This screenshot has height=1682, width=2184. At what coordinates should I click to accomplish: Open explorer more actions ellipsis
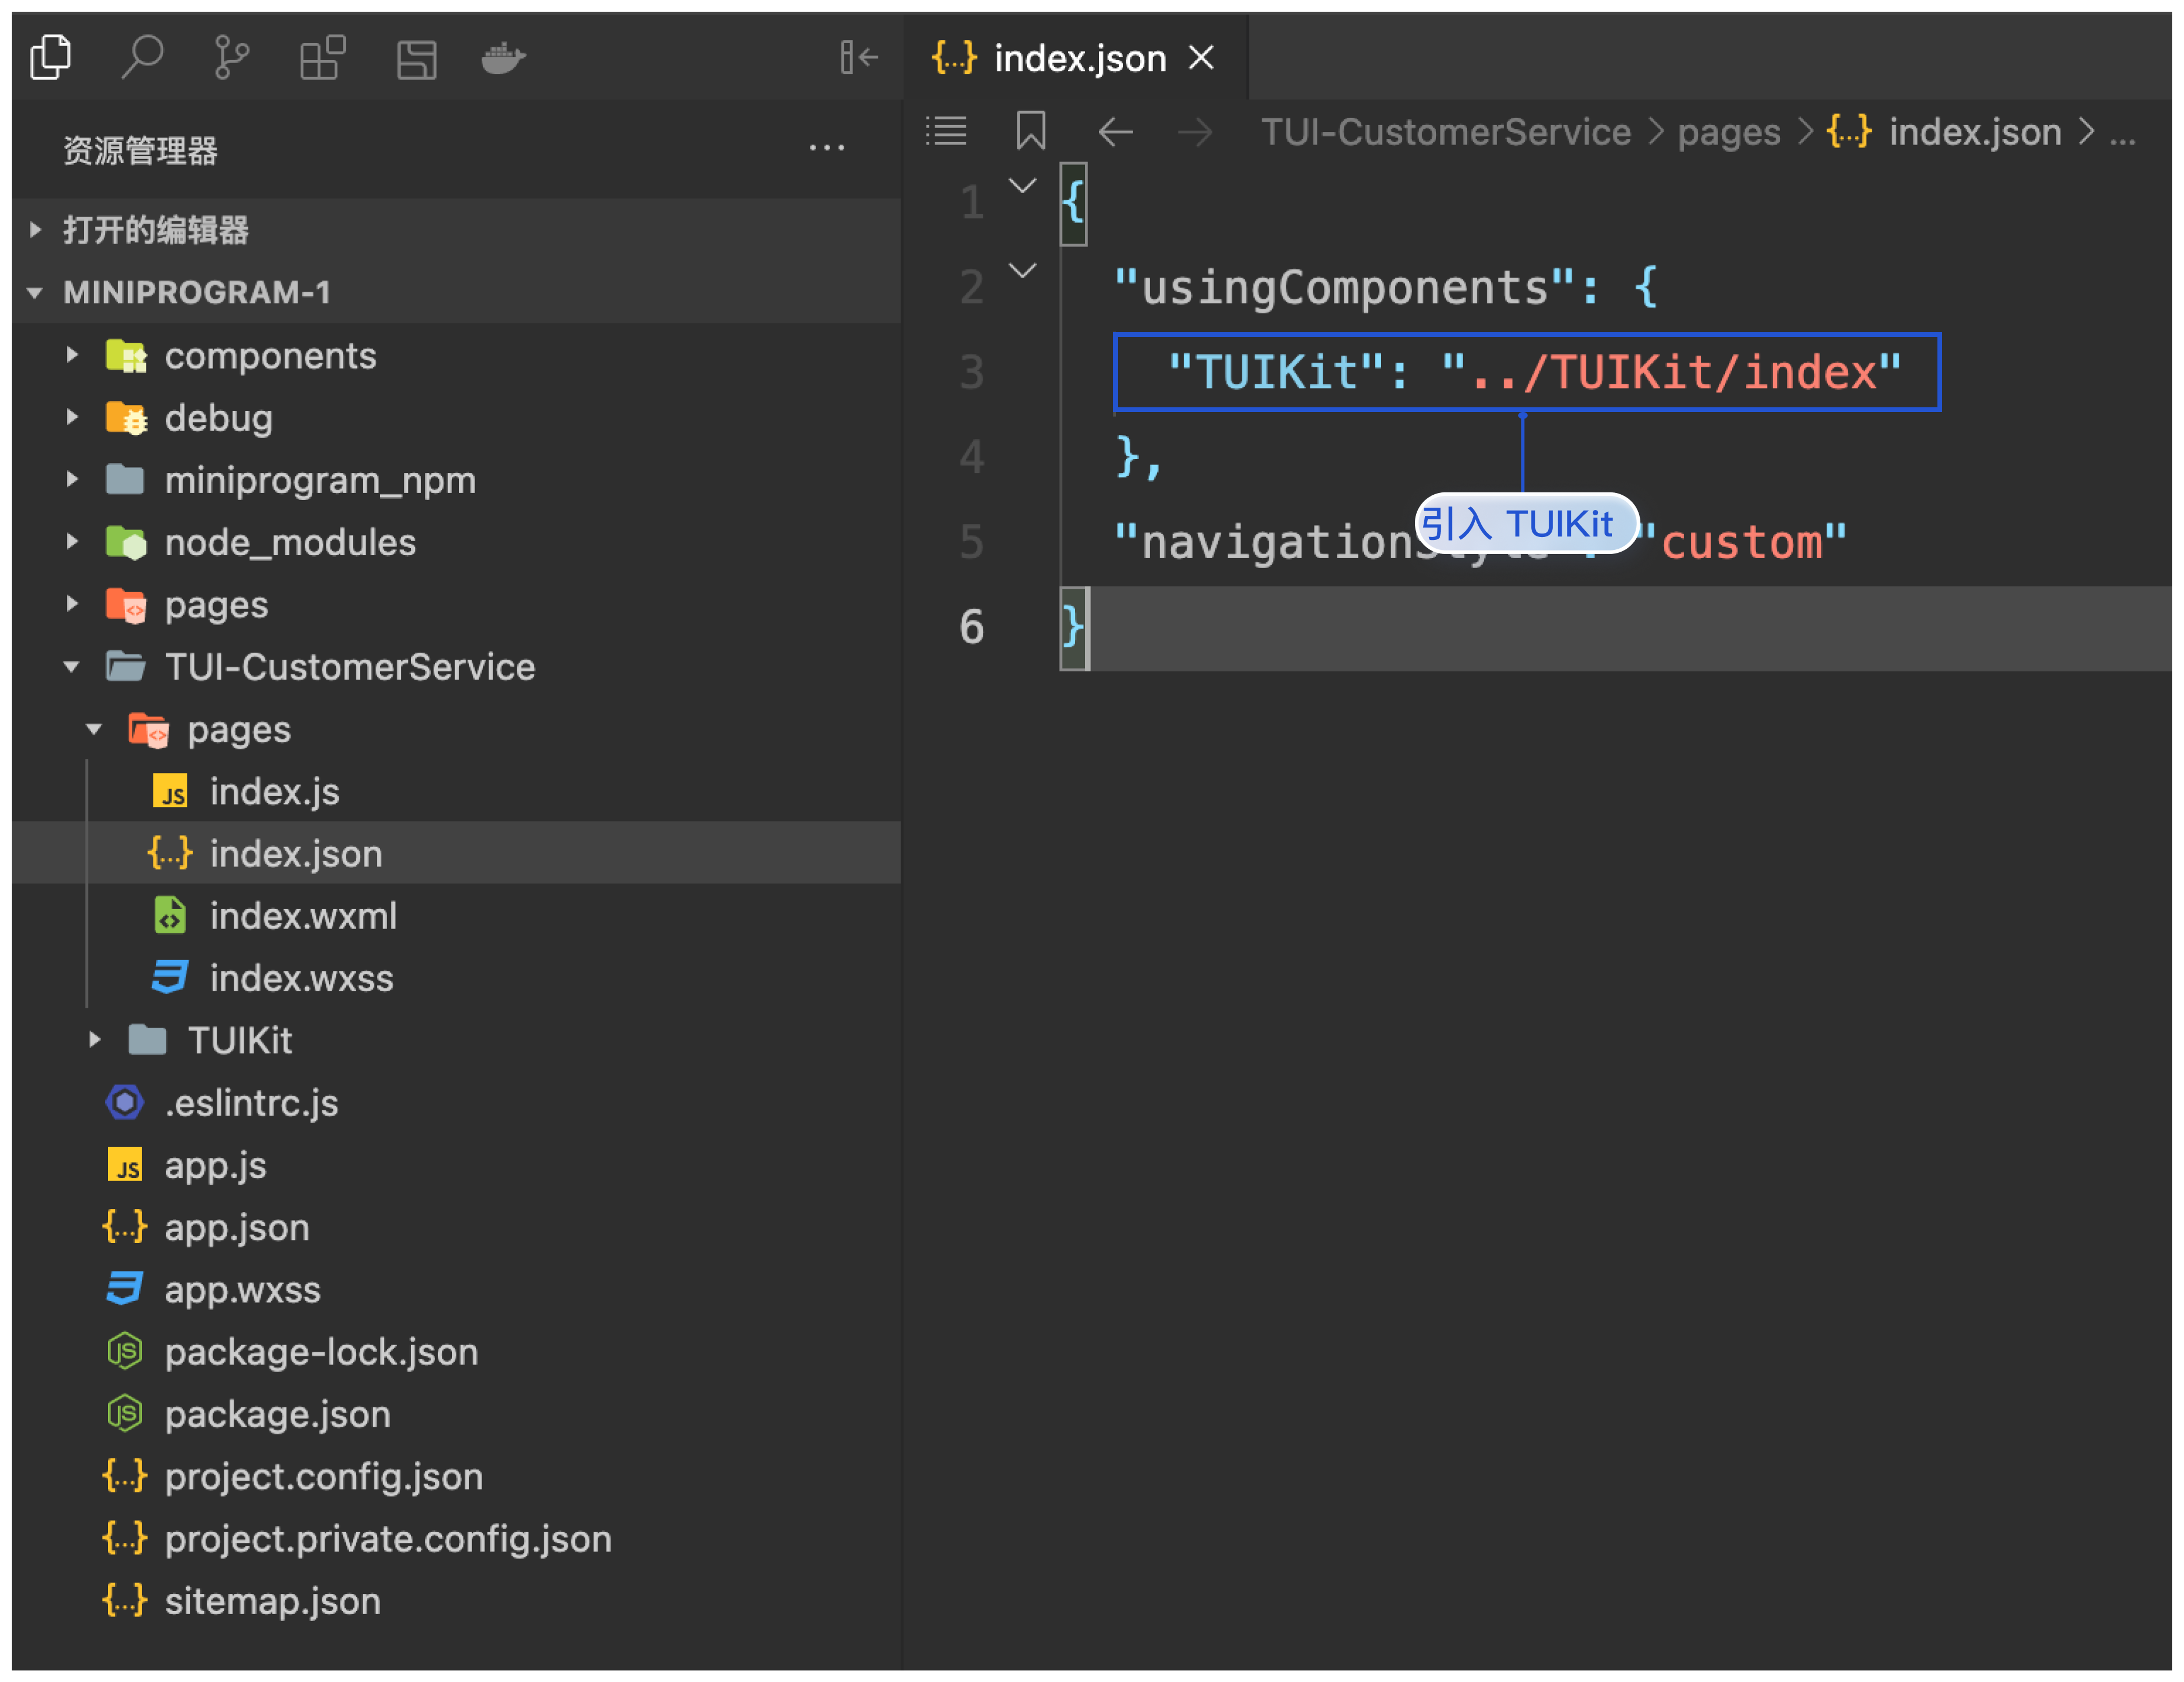(827, 148)
